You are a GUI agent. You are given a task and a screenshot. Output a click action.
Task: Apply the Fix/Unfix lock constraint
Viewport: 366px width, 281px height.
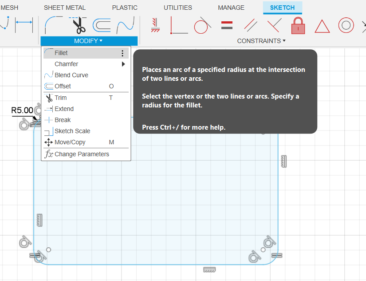[298, 25]
